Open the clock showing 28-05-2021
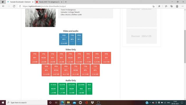This screenshot has height=105, width=186. 175,103
